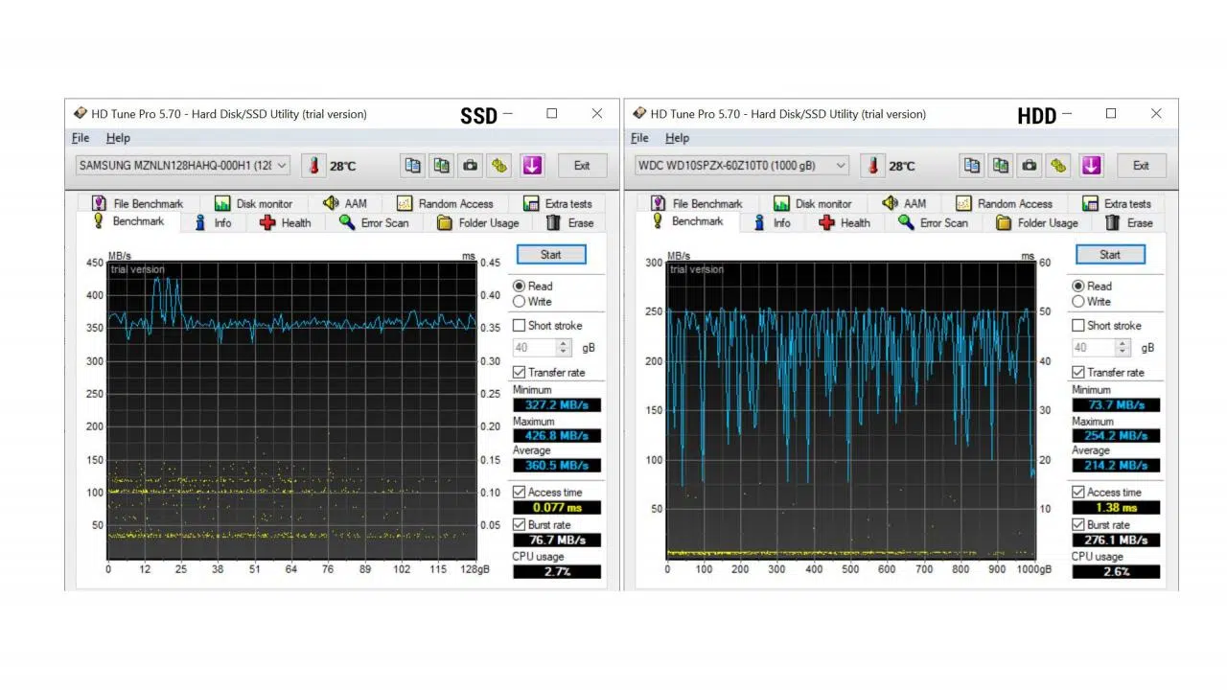This screenshot has width=1227, height=690.
Task: Open Erase tab in HDD window
Action: tap(1128, 223)
